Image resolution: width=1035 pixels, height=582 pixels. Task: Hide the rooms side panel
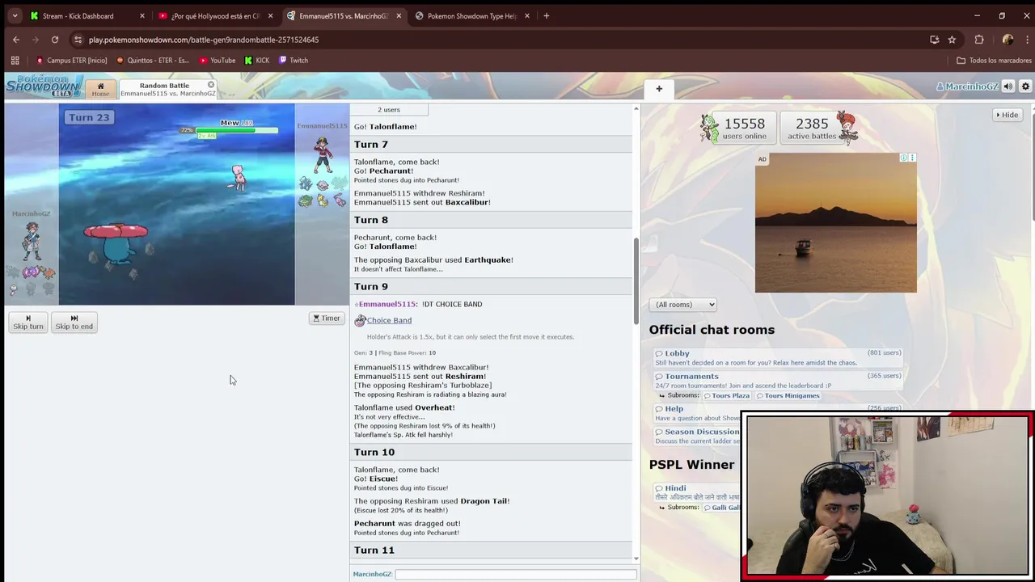click(x=1008, y=115)
